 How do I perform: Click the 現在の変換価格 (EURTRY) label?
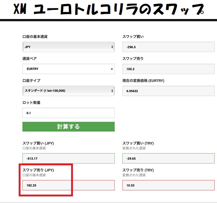143,80
